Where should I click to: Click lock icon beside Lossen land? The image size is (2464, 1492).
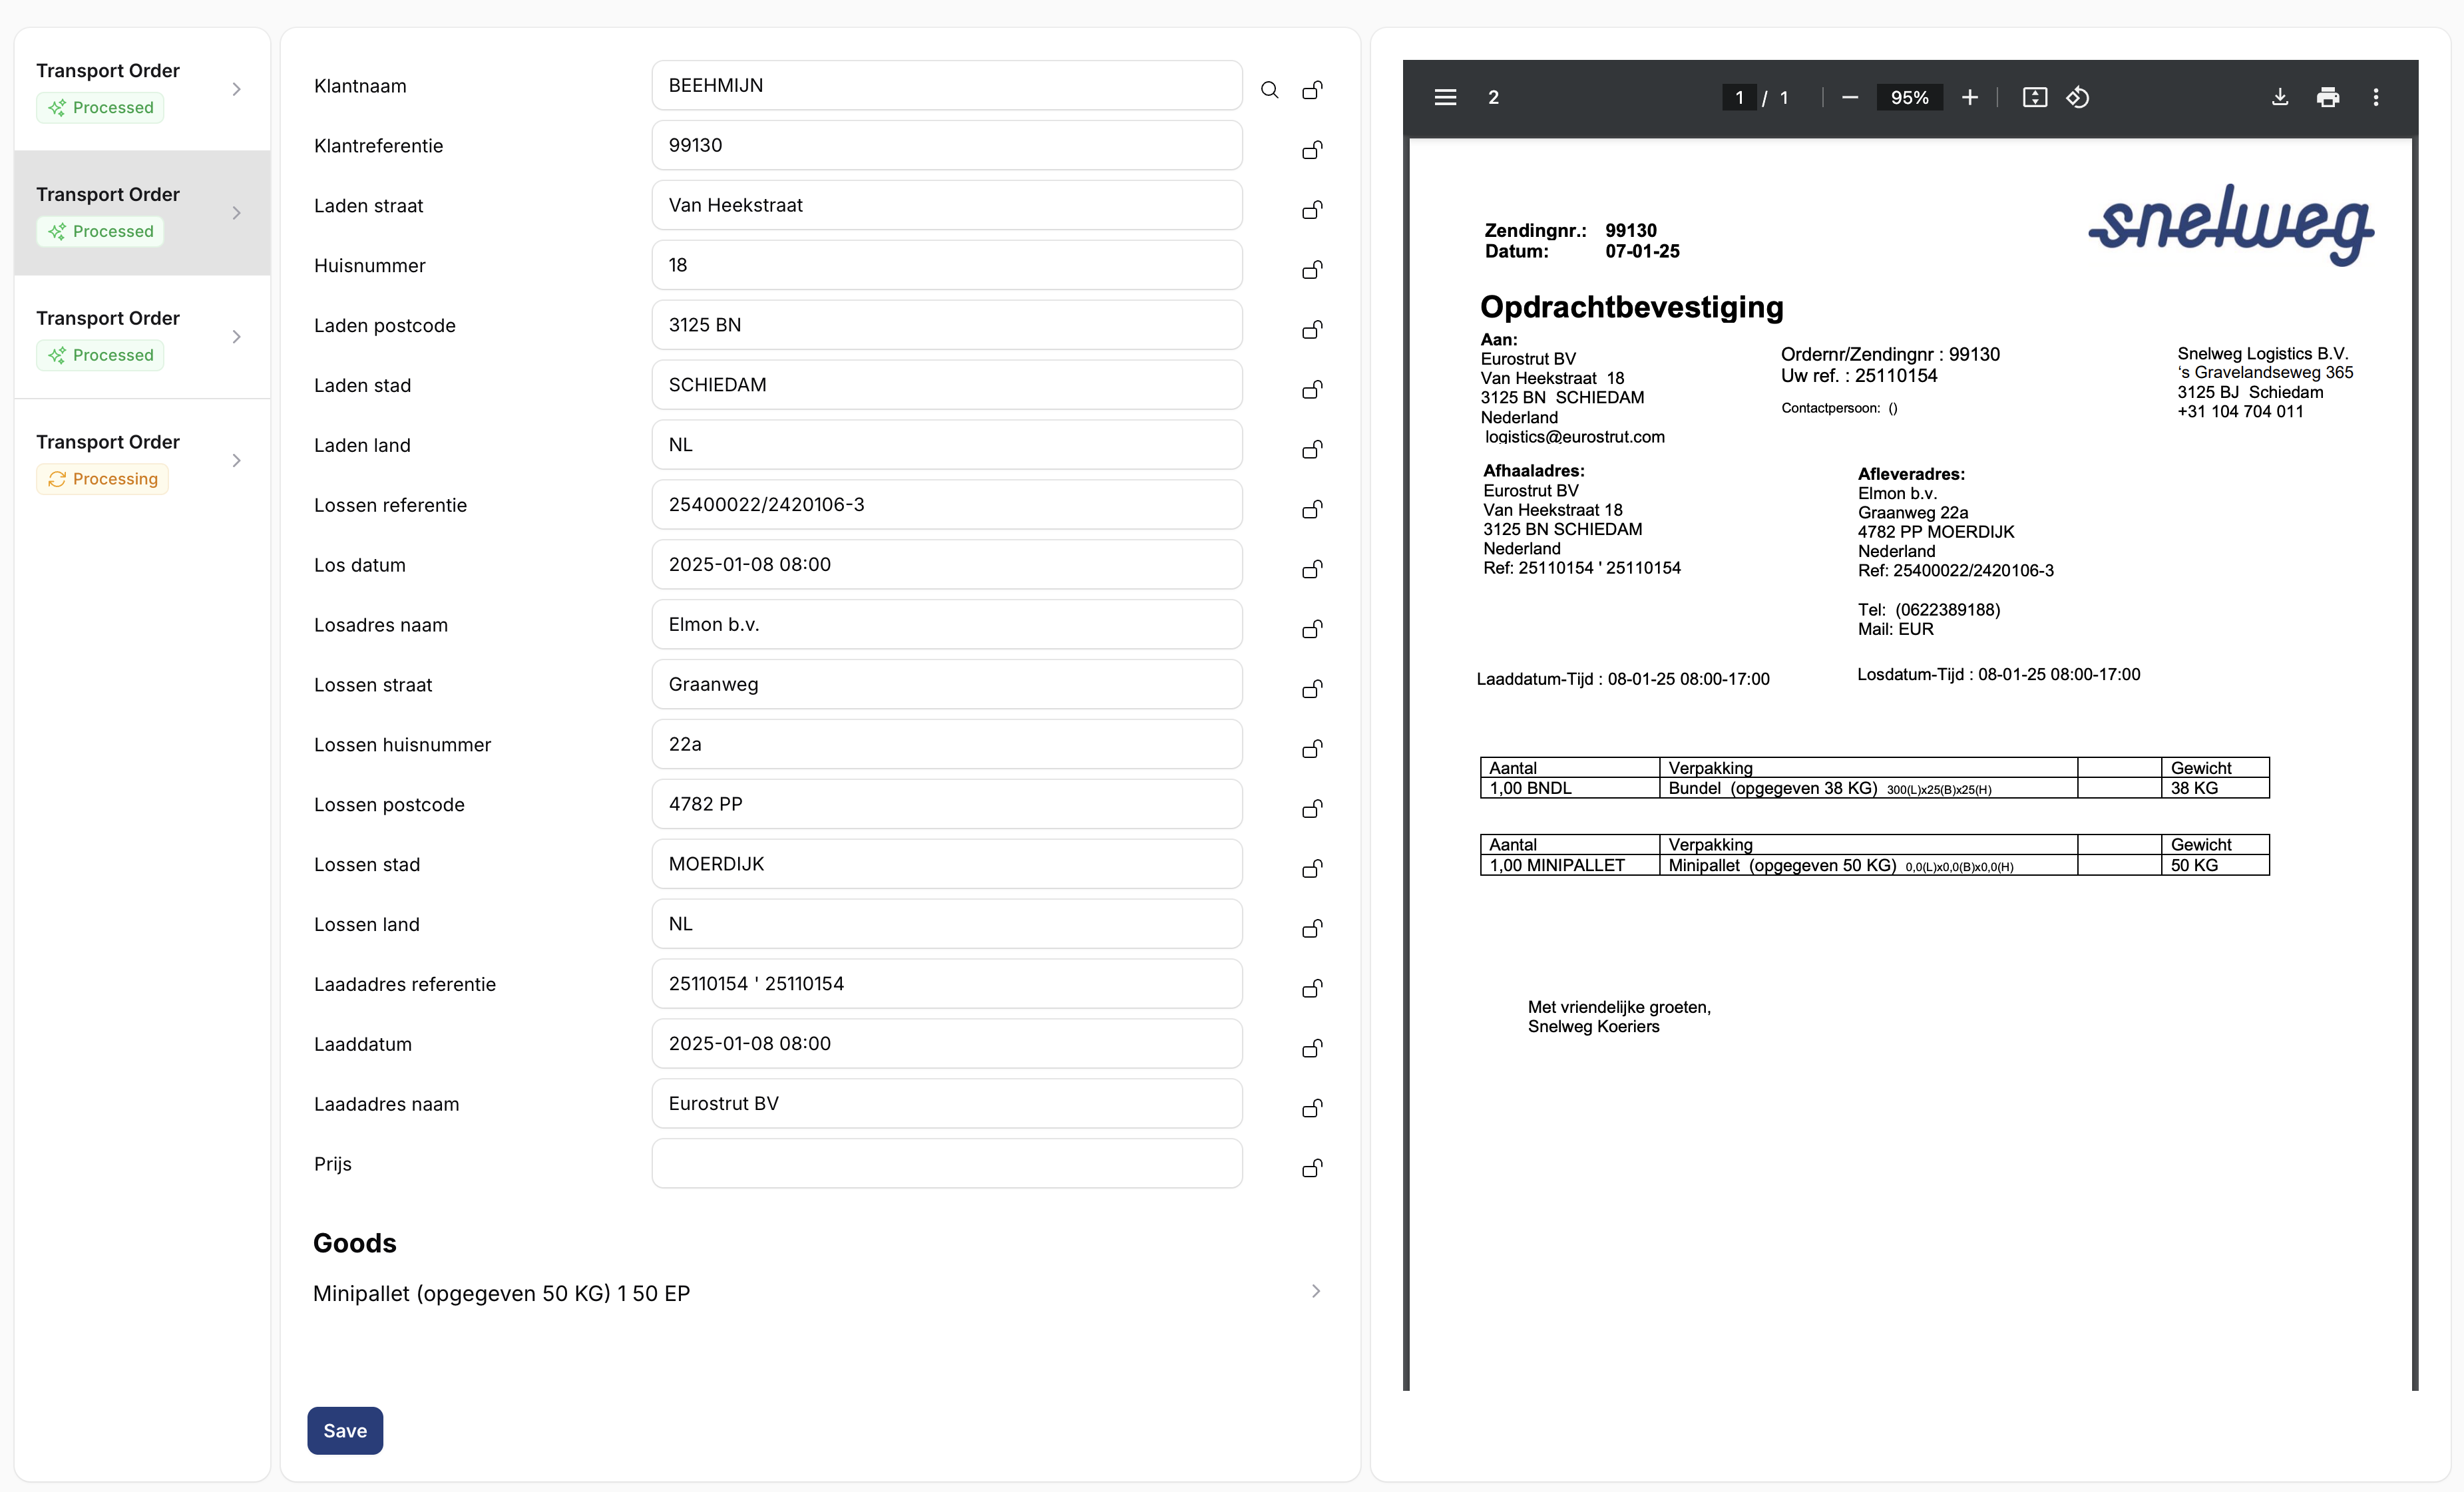pyautogui.click(x=1312, y=929)
